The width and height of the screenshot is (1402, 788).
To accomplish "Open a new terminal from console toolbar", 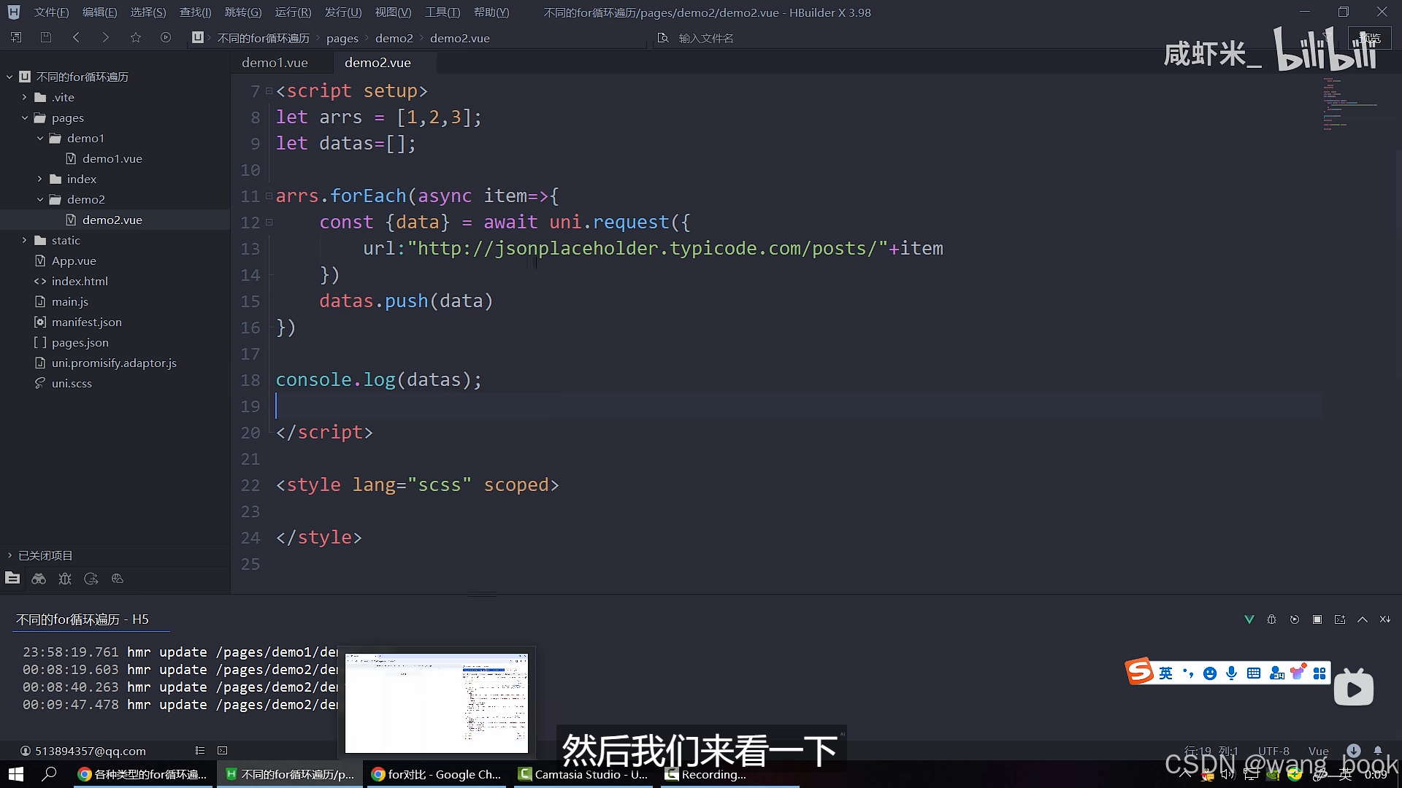I will click(1340, 619).
